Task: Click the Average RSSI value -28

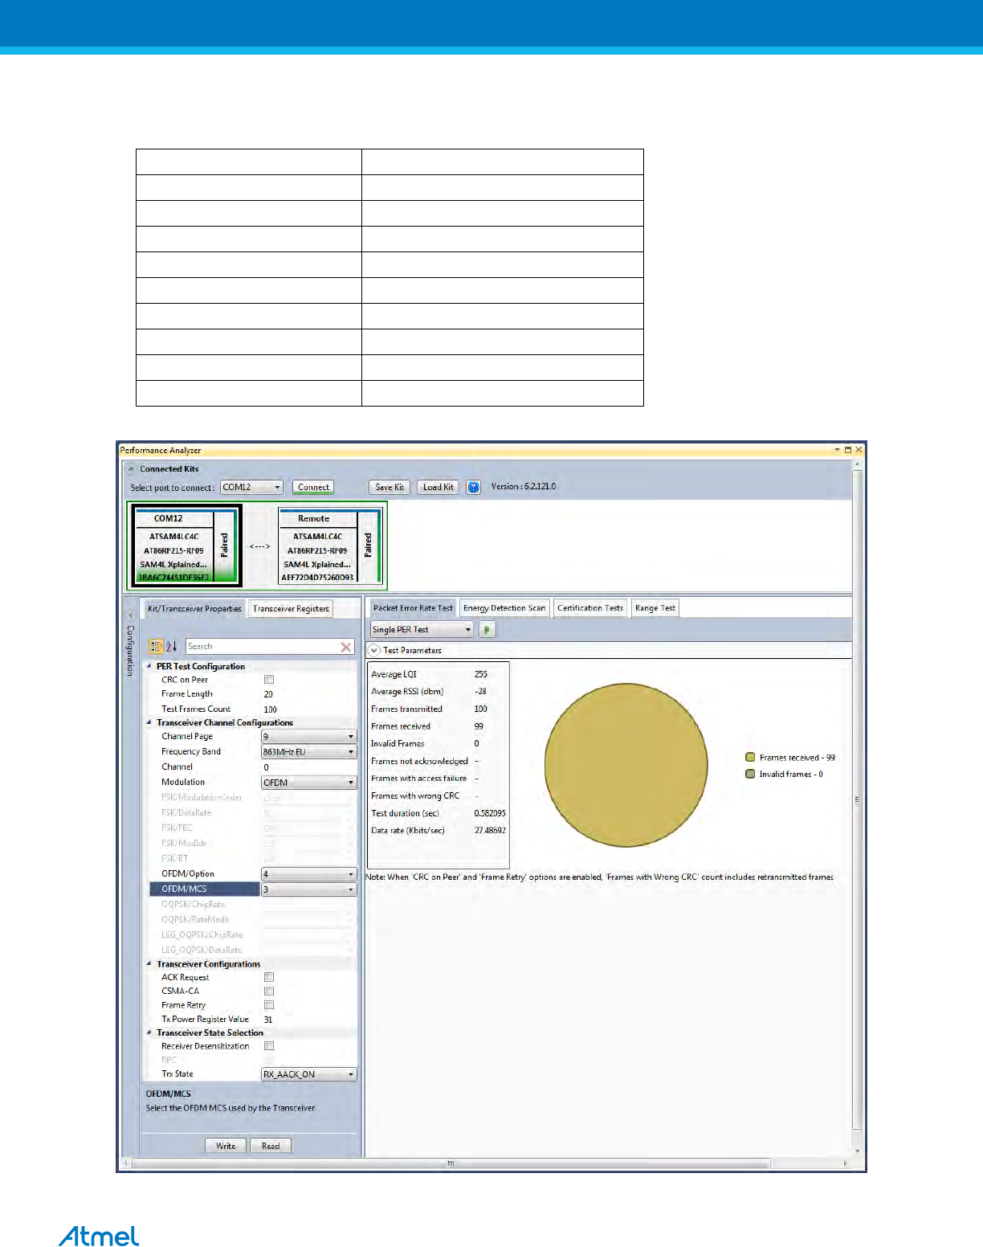Action: pyautogui.click(x=480, y=692)
